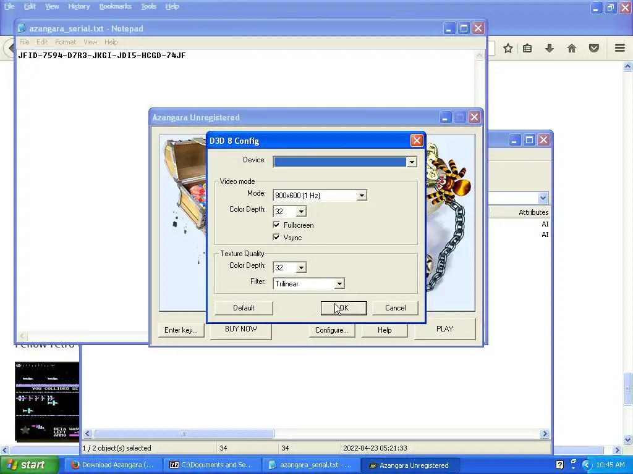The height and width of the screenshot is (474, 633).
Task: Open Notepad View menu
Action: [x=90, y=42]
